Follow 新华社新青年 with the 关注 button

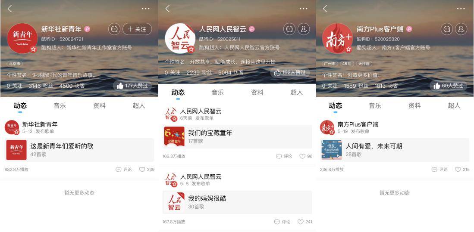(137, 29)
